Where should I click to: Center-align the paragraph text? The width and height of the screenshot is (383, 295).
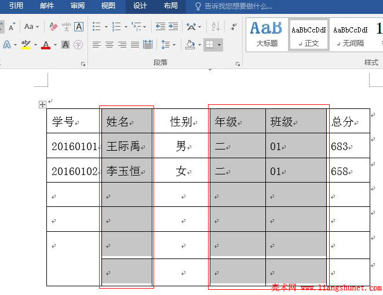click(x=109, y=45)
